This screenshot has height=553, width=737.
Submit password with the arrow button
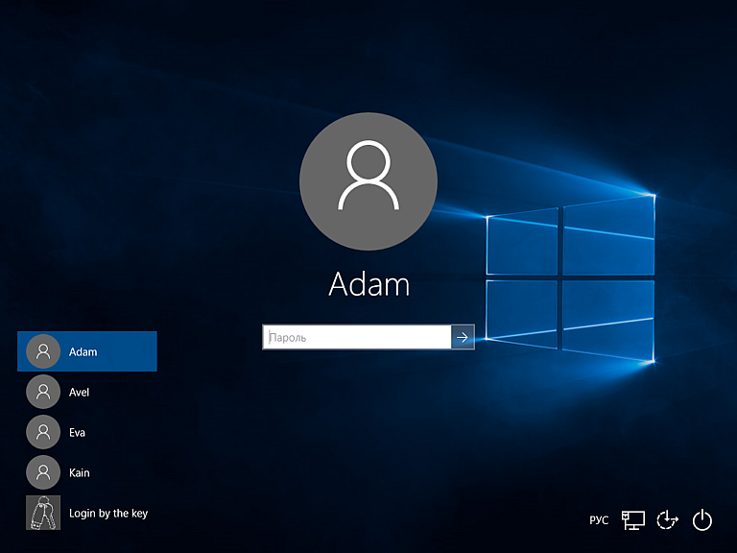(x=463, y=337)
